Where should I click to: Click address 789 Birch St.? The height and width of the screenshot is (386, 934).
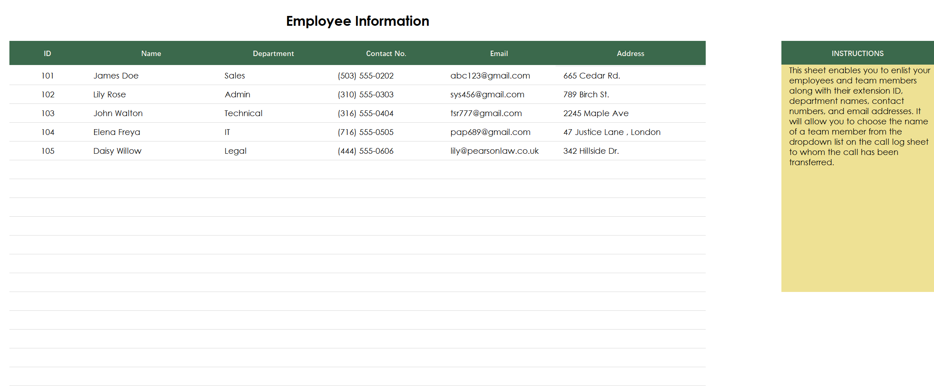(586, 94)
